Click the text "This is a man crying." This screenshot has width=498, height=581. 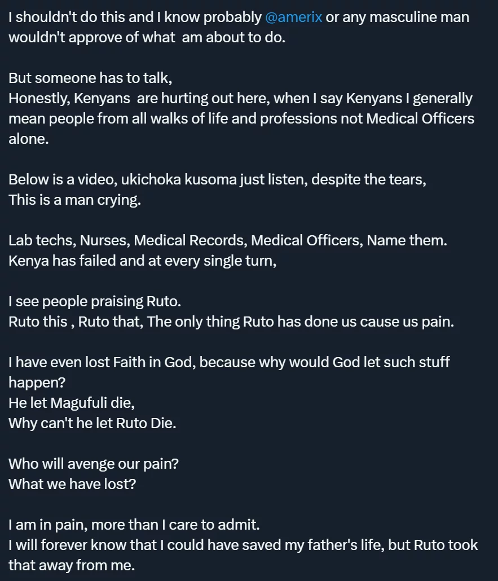(75, 200)
